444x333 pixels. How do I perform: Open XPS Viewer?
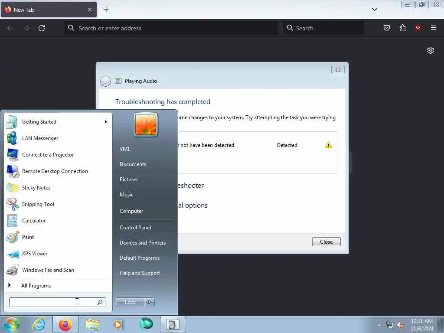(59, 253)
